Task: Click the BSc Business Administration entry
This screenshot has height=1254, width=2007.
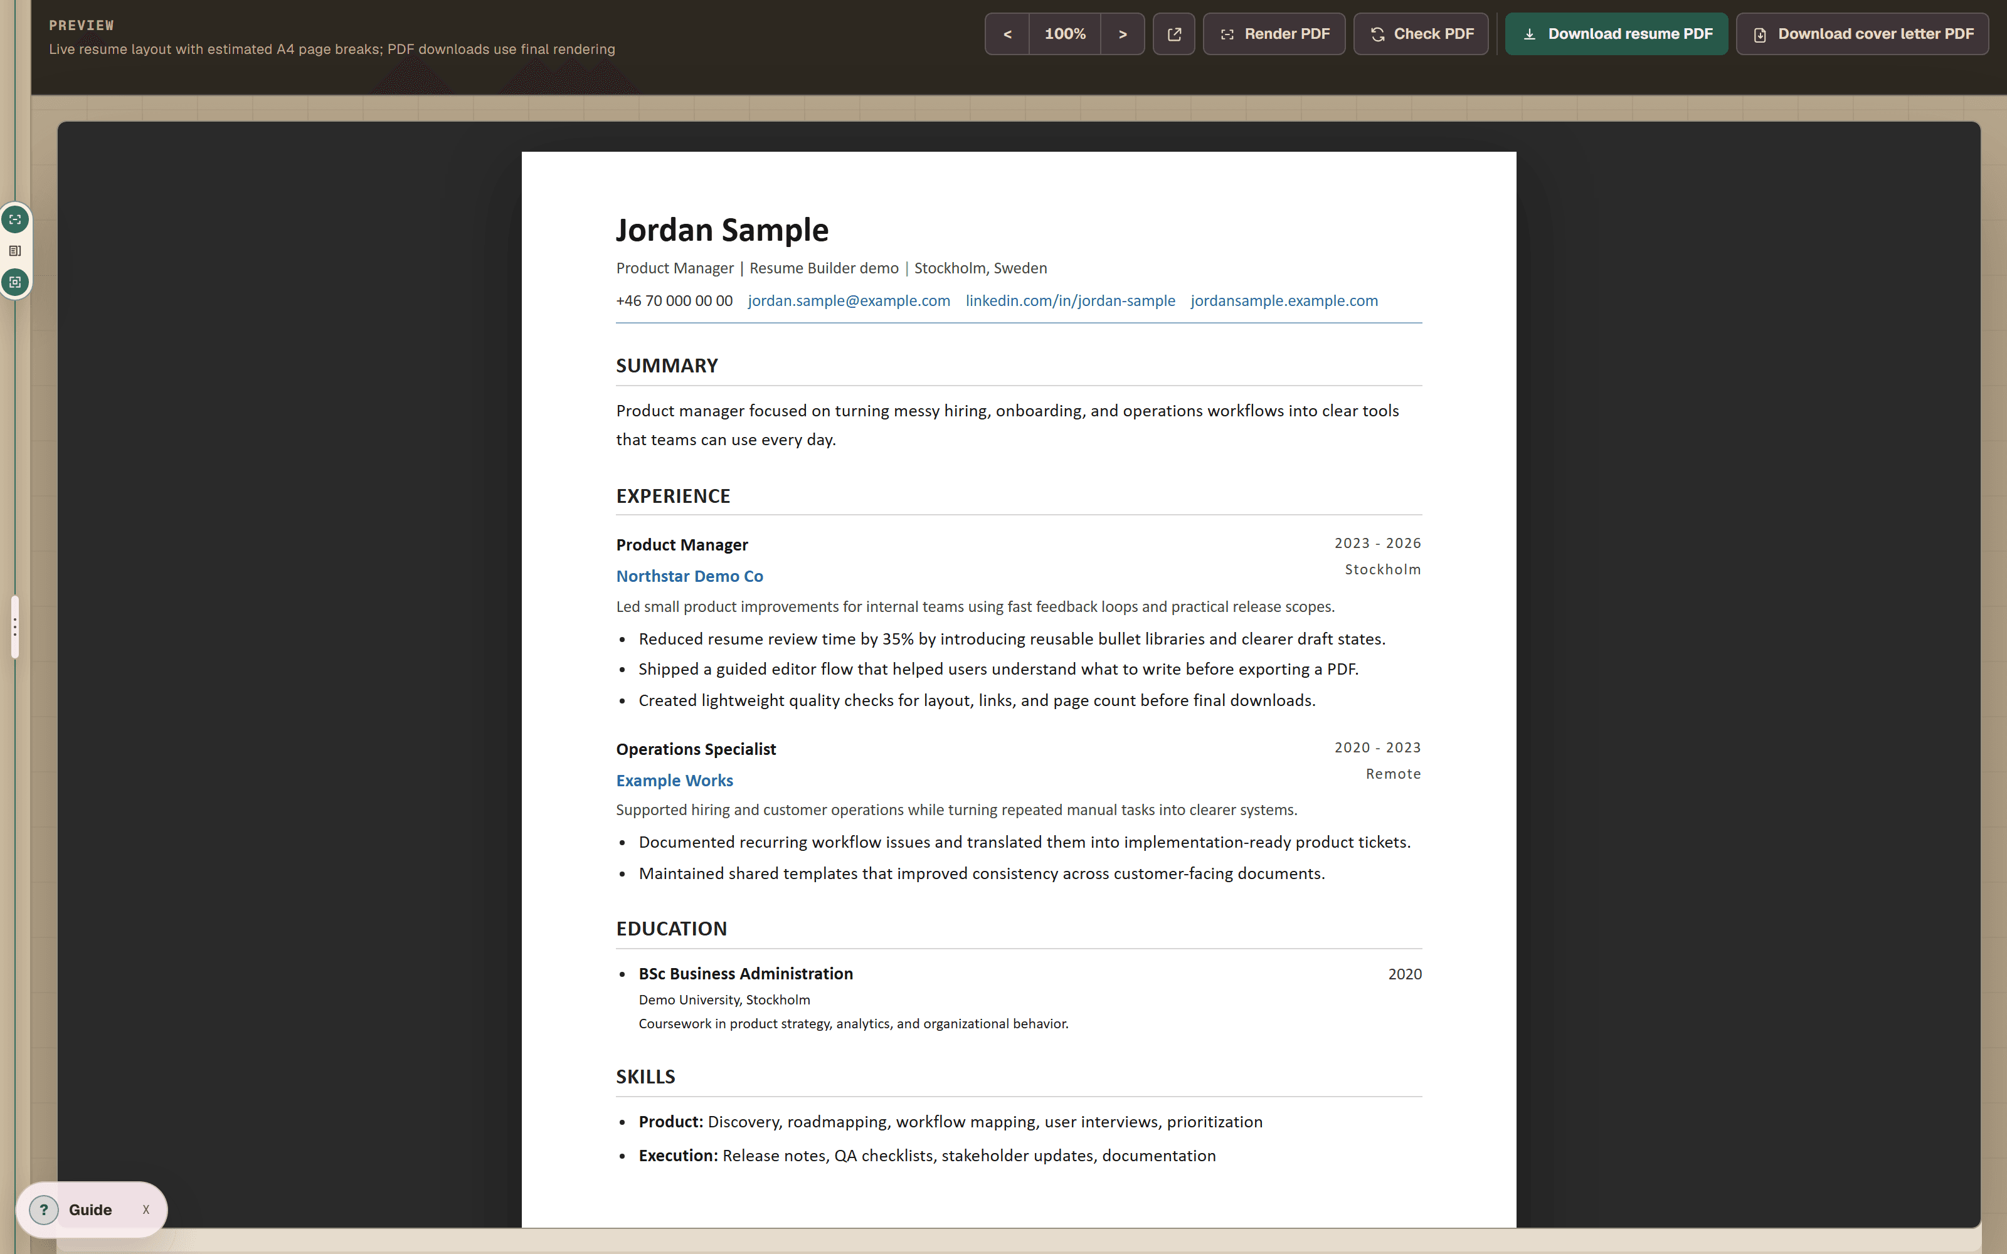Action: (x=746, y=974)
